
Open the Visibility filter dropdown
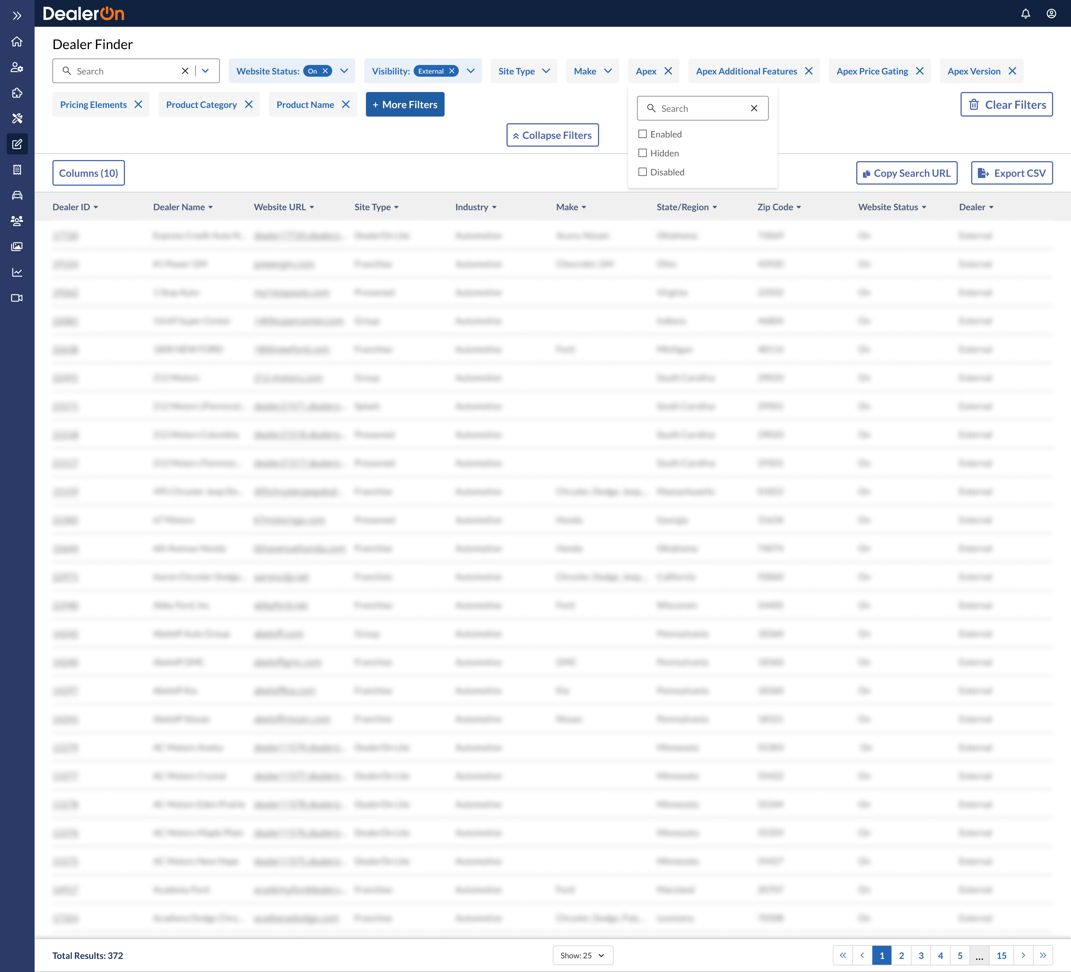coord(471,71)
